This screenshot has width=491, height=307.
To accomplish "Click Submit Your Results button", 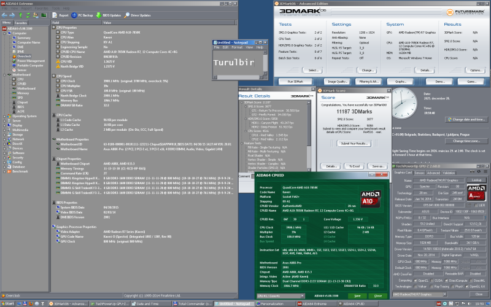I will 354,144.
